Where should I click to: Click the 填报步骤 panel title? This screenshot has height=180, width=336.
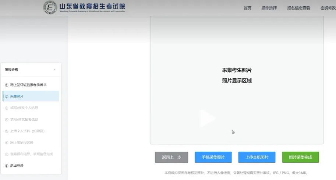(11, 70)
